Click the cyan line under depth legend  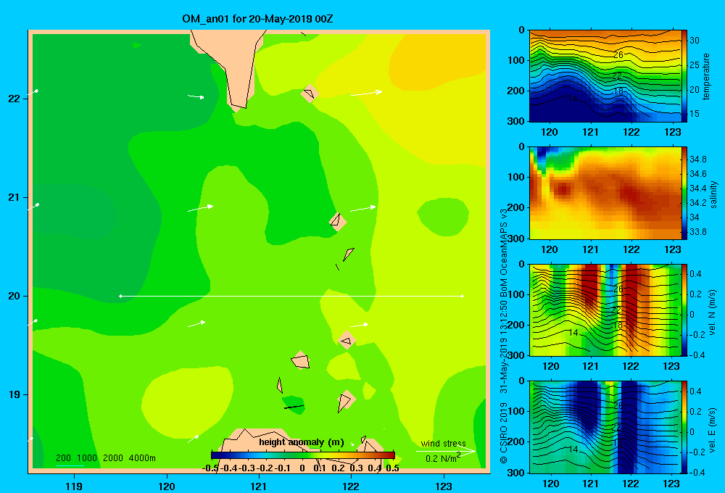[70, 465]
